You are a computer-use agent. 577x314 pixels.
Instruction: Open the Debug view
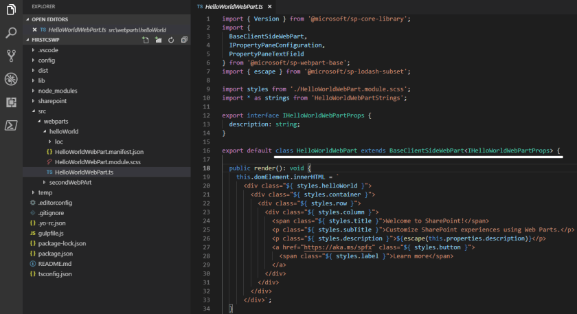click(x=11, y=79)
